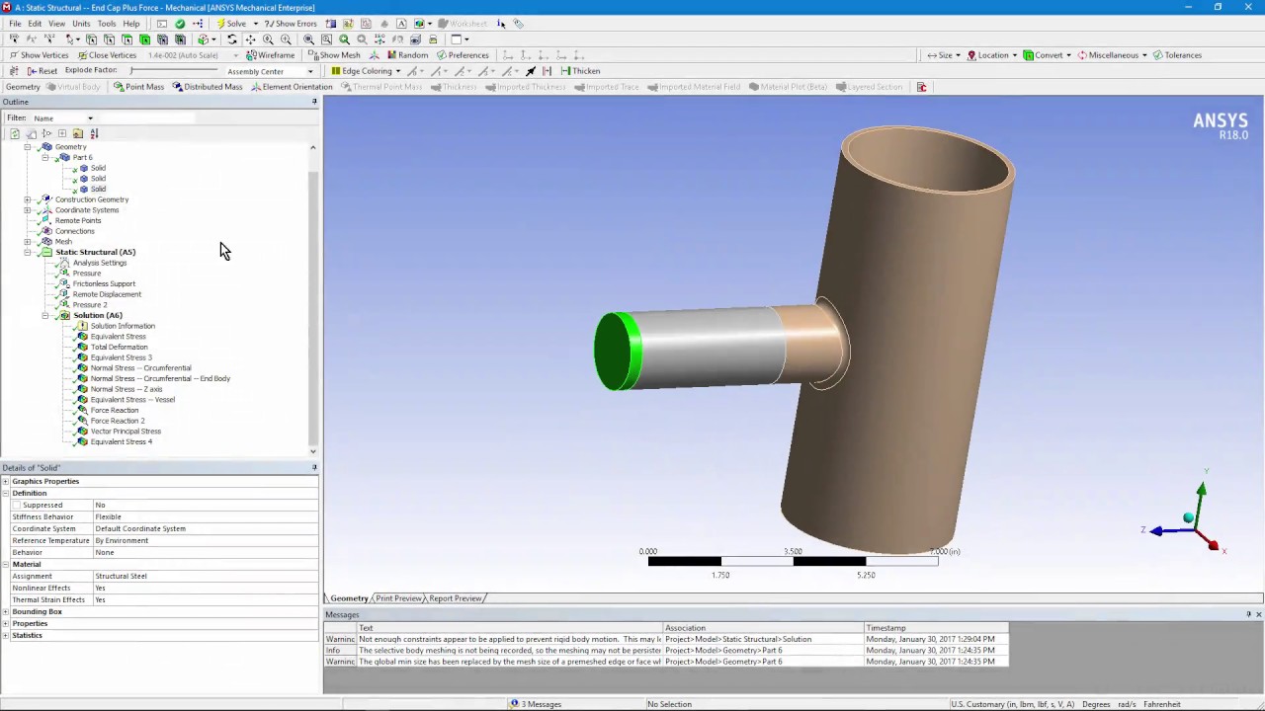
Task: Click the Explode Factor slider
Action: (x=172, y=71)
